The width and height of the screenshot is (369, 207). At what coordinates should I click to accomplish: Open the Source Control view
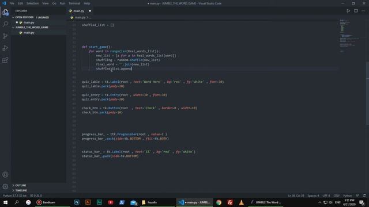tap(5, 36)
